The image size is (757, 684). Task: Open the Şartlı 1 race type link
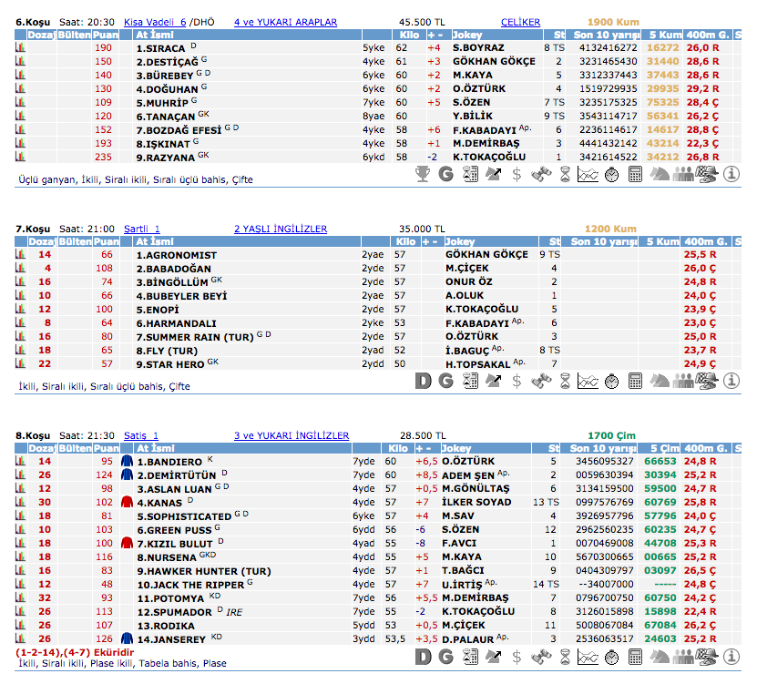(142, 229)
